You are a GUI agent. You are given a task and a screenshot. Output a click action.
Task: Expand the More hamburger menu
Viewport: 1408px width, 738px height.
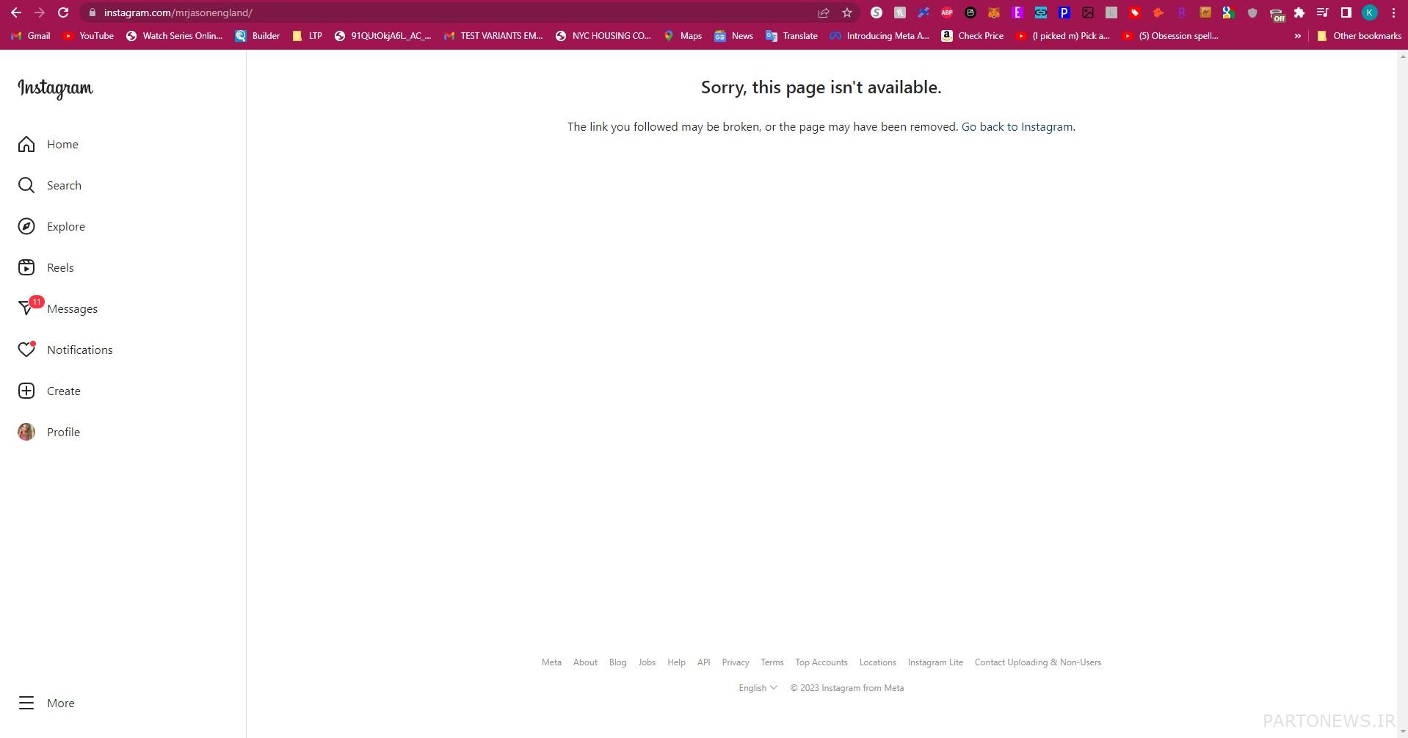pyautogui.click(x=26, y=703)
